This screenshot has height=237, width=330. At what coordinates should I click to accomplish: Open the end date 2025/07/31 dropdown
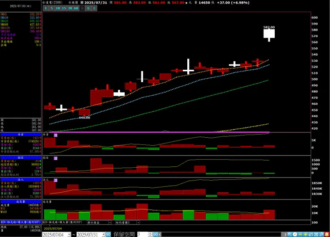click(x=103, y=234)
